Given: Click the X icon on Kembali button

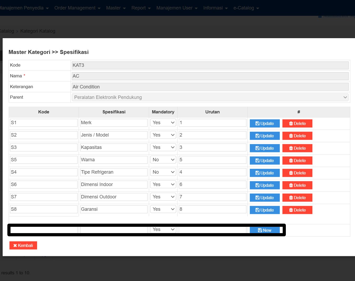Looking at the screenshot, I should [x=15, y=245].
